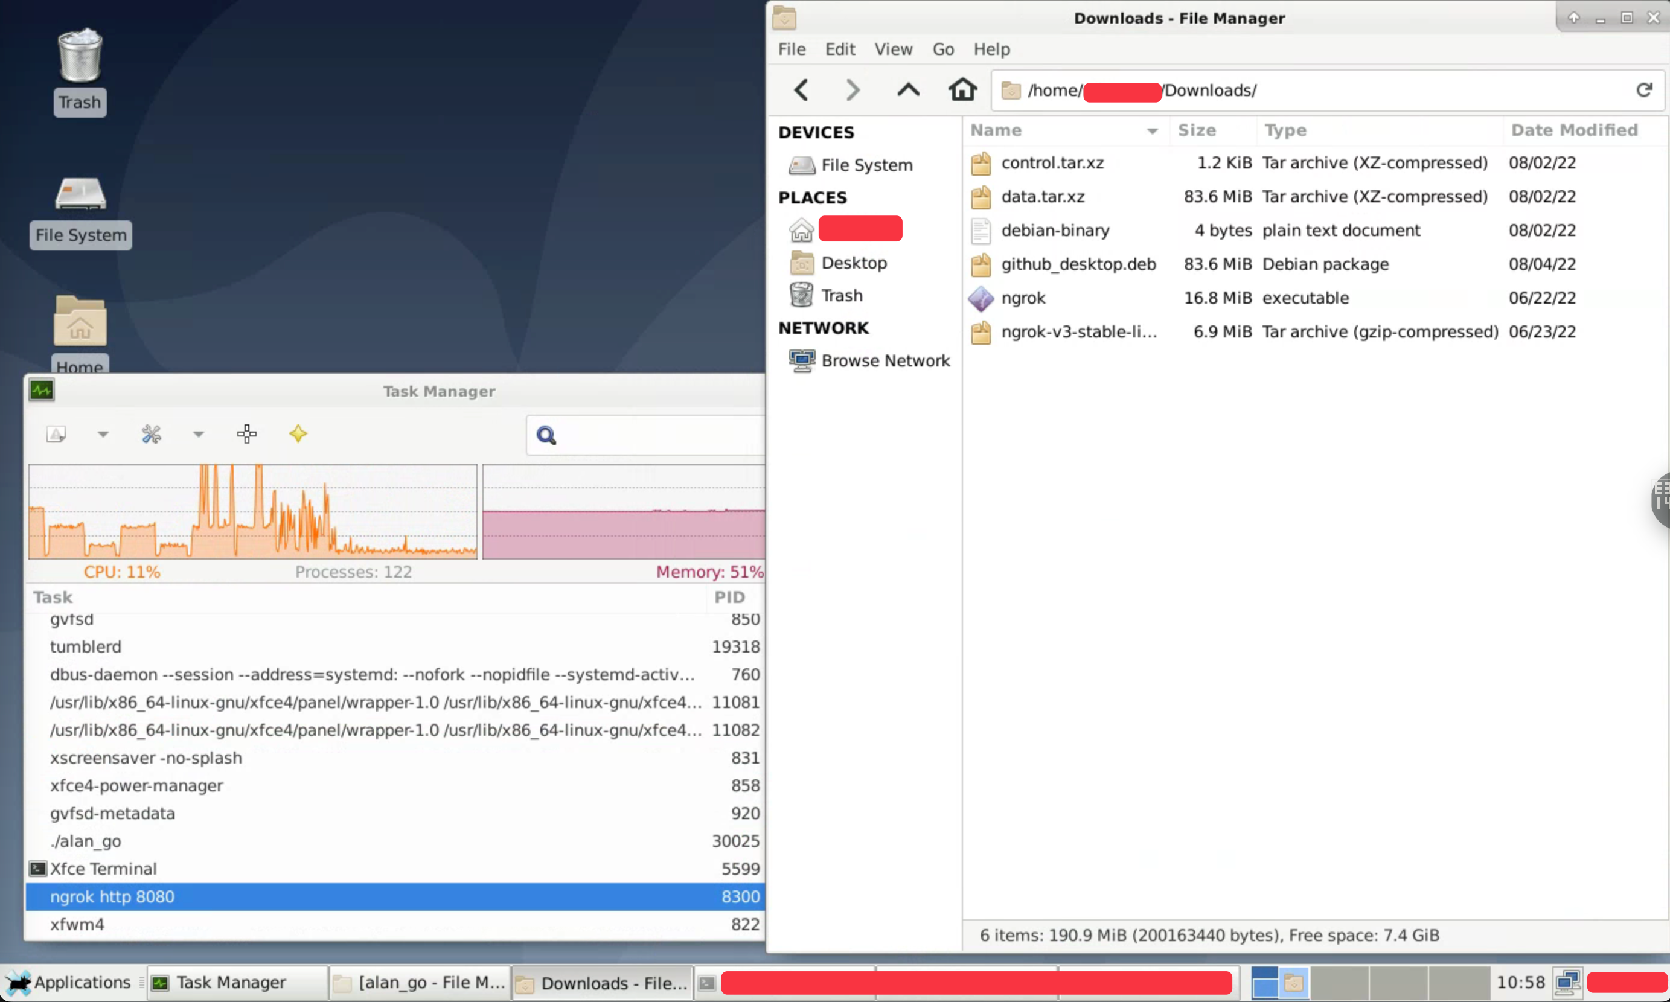Expand dropdown arrow beside settings tools icon
Viewport: 1670px width, 1002px height.
[198, 434]
